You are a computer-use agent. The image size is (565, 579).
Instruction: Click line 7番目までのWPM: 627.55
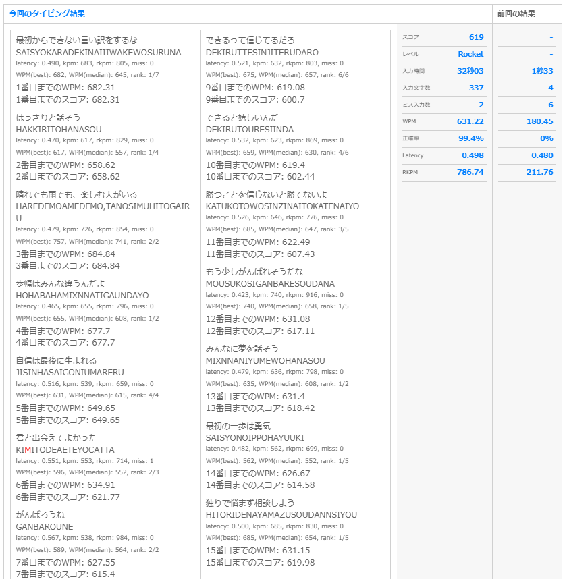(65, 562)
